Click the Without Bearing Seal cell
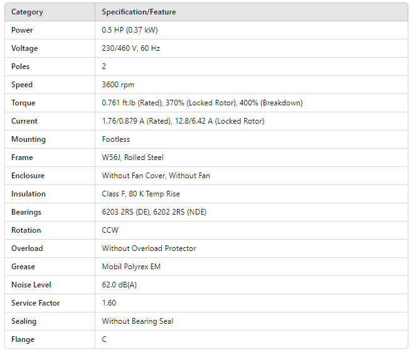This screenshot has width=414, height=352. pyautogui.click(x=137, y=321)
